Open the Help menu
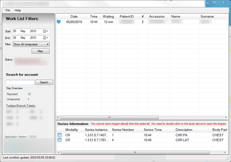This screenshot has height=162, width=231. tap(18, 10)
